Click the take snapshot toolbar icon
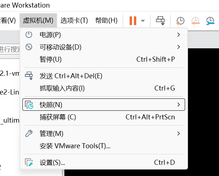Viewport: 219px width, 176px height. pyautogui.click(x=180, y=21)
